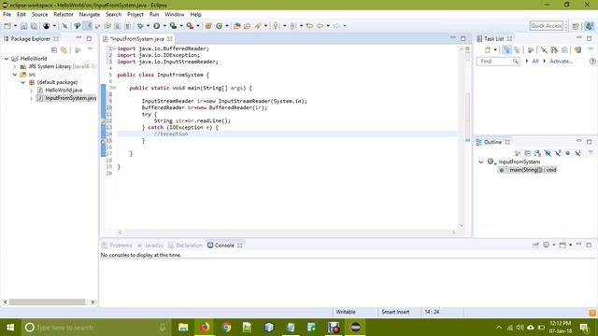Click the New Java Class green icon
The width and height of the screenshot is (598, 336).
tap(220, 26)
